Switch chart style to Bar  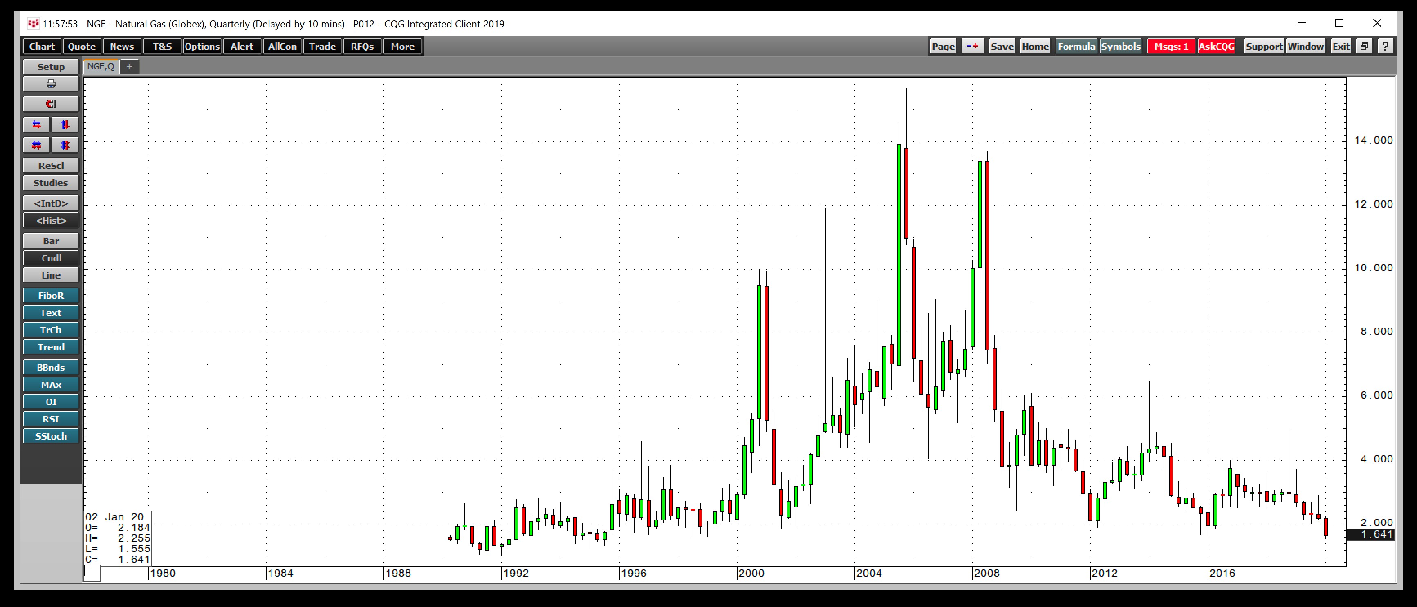[51, 241]
